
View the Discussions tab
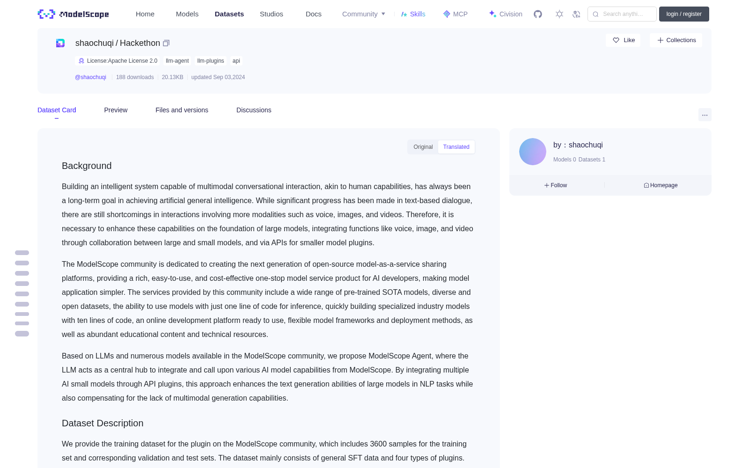click(254, 110)
